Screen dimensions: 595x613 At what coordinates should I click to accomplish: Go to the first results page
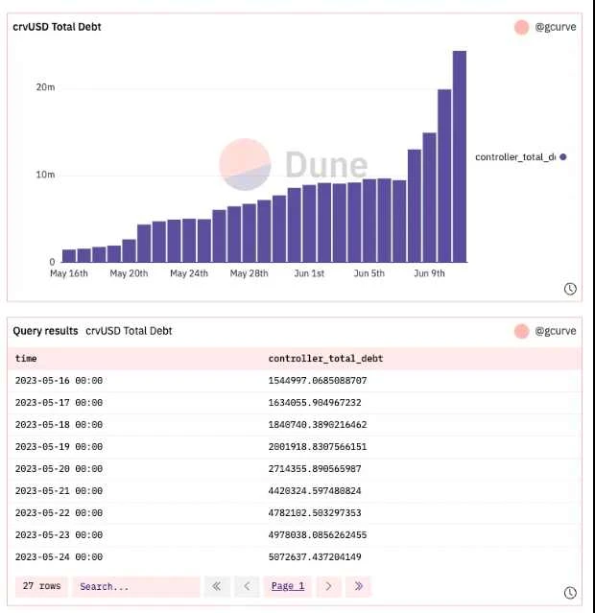(217, 586)
